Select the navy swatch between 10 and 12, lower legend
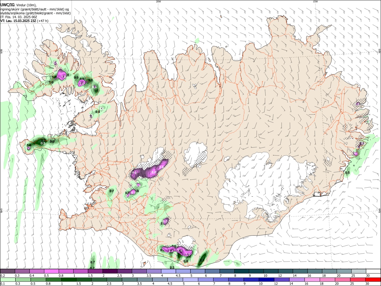The image size is (381, 286). tap(266, 279)
